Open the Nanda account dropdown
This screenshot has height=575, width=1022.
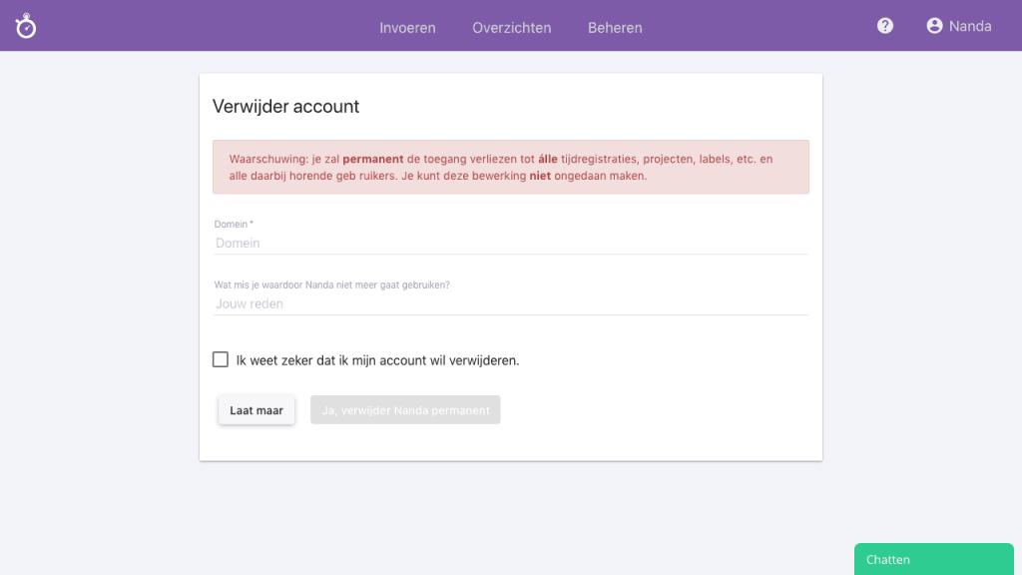[x=967, y=26]
